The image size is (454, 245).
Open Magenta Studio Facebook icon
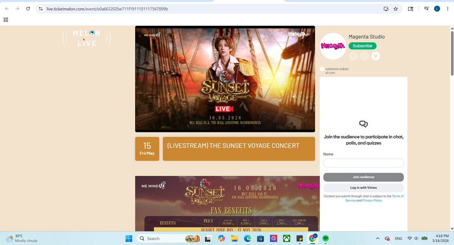[x=353, y=56]
